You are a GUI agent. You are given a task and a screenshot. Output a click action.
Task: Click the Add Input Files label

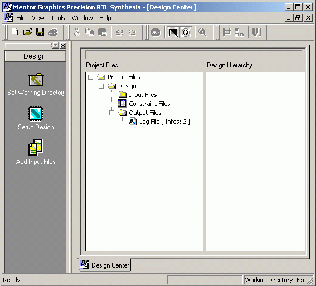point(36,162)
